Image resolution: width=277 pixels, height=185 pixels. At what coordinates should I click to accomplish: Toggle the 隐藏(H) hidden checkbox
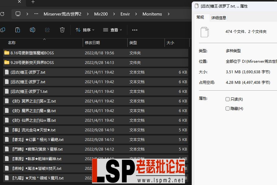tap(227, 109)
